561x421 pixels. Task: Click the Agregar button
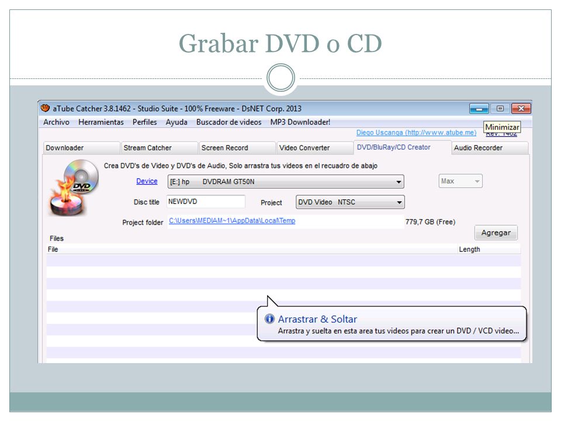click(x=496, y=233)
